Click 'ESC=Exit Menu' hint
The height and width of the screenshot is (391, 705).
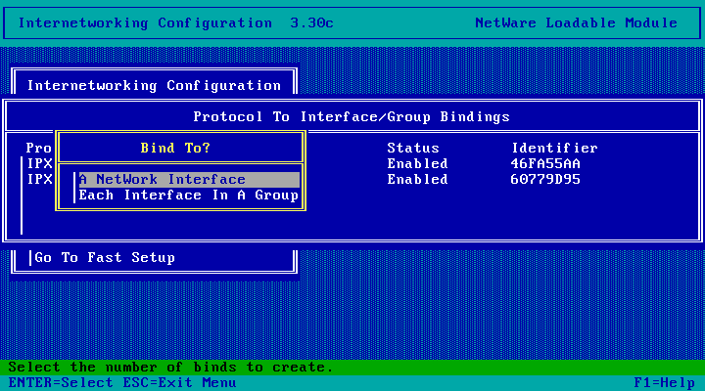[180, 383]
